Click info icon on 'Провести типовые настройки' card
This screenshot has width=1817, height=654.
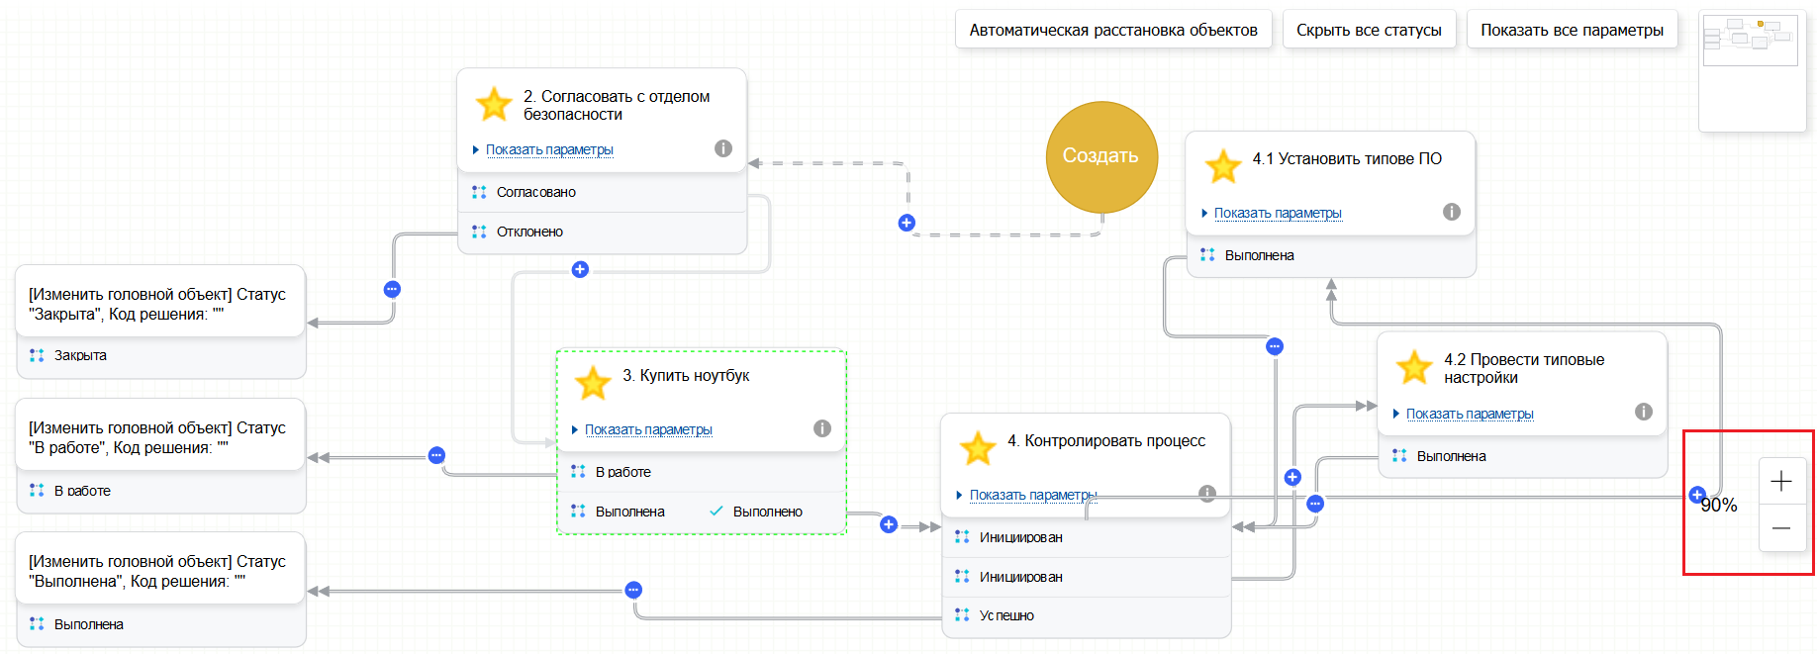(1644, 412)
